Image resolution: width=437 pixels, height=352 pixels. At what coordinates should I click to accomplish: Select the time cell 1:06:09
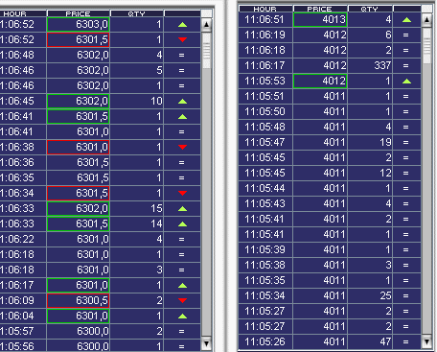[x=23, y=301]
